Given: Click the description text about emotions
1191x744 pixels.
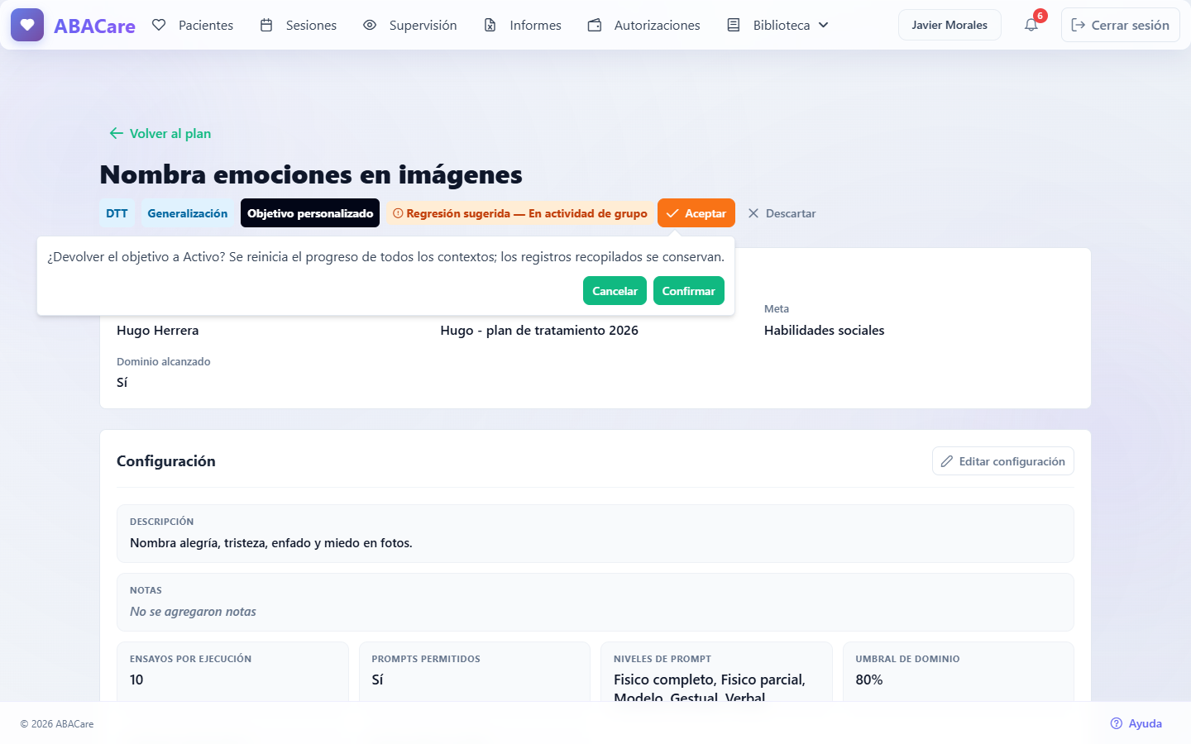Looking at the screenshot, I should pyautogui.click(x=271, y=543).
